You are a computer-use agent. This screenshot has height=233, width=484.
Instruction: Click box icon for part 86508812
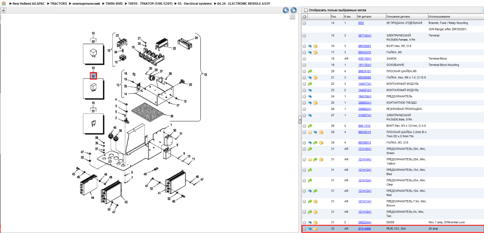[x=321, y=143]
